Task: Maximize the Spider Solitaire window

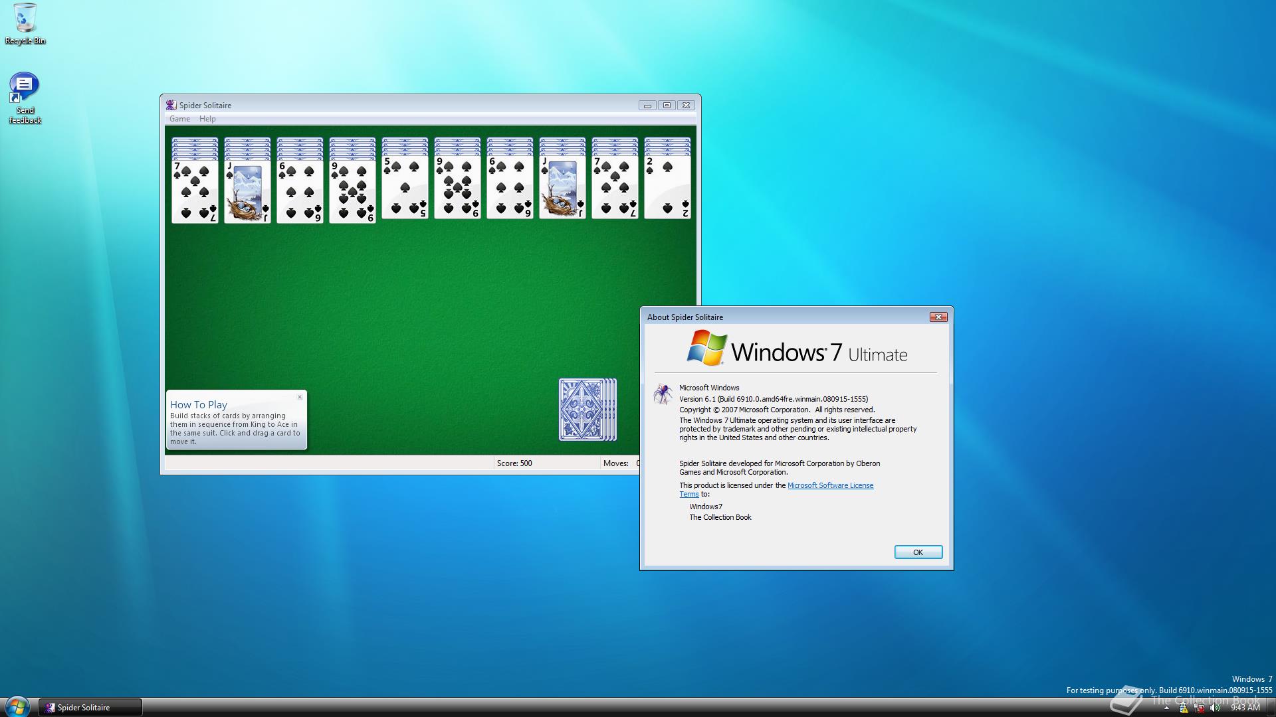Action: [667, 106]
